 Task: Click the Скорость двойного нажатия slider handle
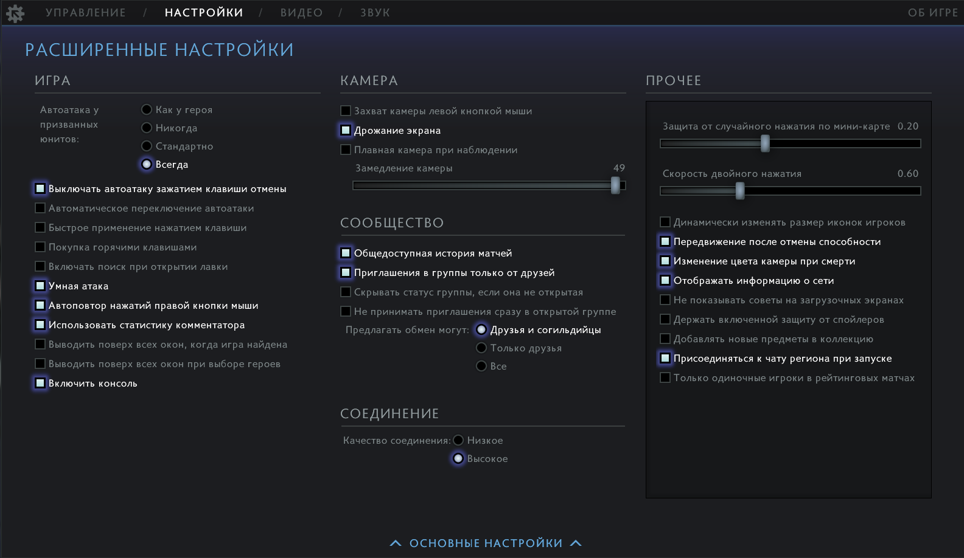(740, 191)
